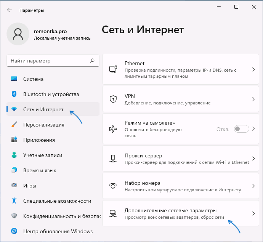Open the Система section
Viewport: 263px width, 242px height.
click(53, 79)
